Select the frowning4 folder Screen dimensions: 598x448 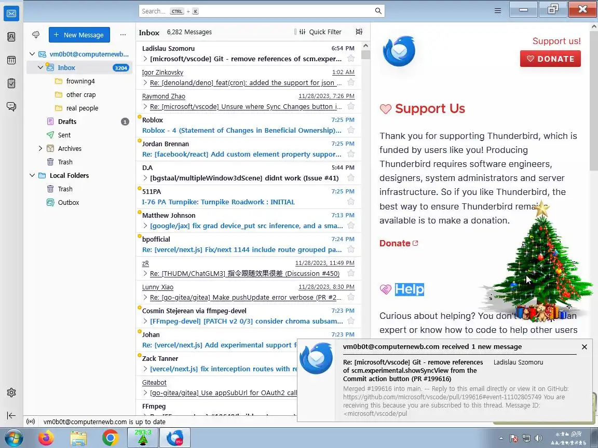[80, 81]
